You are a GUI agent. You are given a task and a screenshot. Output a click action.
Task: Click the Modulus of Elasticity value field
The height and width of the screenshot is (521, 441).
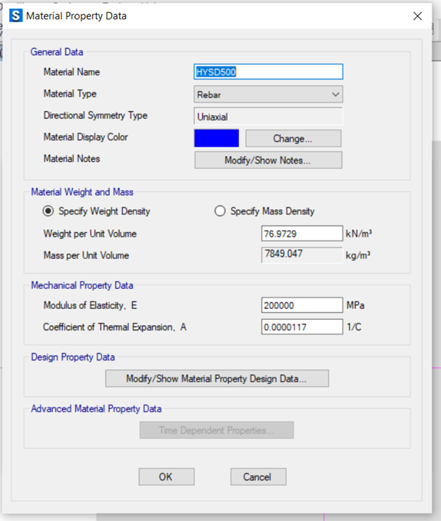tap(302, 305)
